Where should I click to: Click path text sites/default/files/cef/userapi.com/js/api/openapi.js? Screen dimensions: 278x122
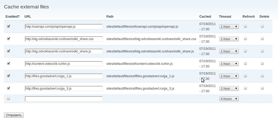pos(142,27)
